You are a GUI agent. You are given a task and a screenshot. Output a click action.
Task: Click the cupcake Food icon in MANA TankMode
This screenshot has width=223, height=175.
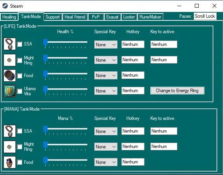(10, 162)
